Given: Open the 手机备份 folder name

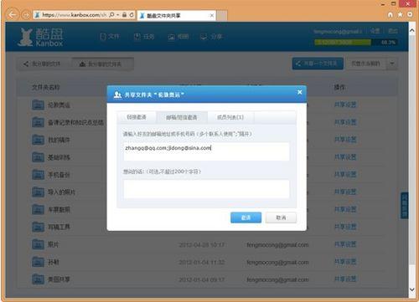Looking at the screenshot, I should click(59, 175).
